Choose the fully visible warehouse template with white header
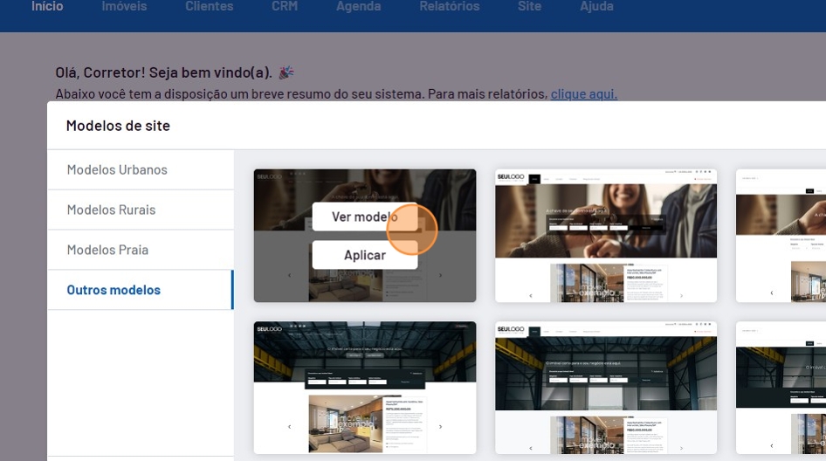The image size is (826, 461). [x=606, y=388]
